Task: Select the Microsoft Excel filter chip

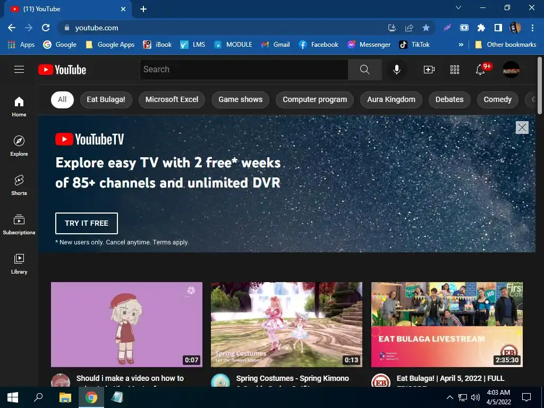Action: (172, 99)
